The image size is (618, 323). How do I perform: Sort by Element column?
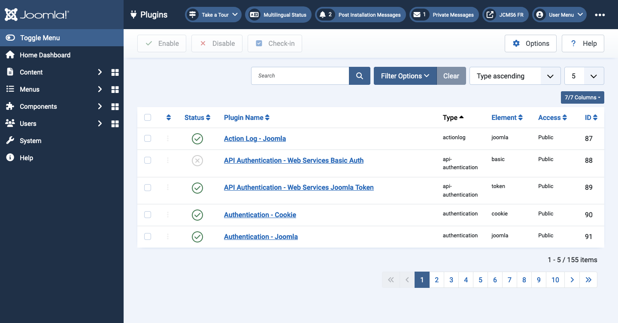tap(507, 117)
